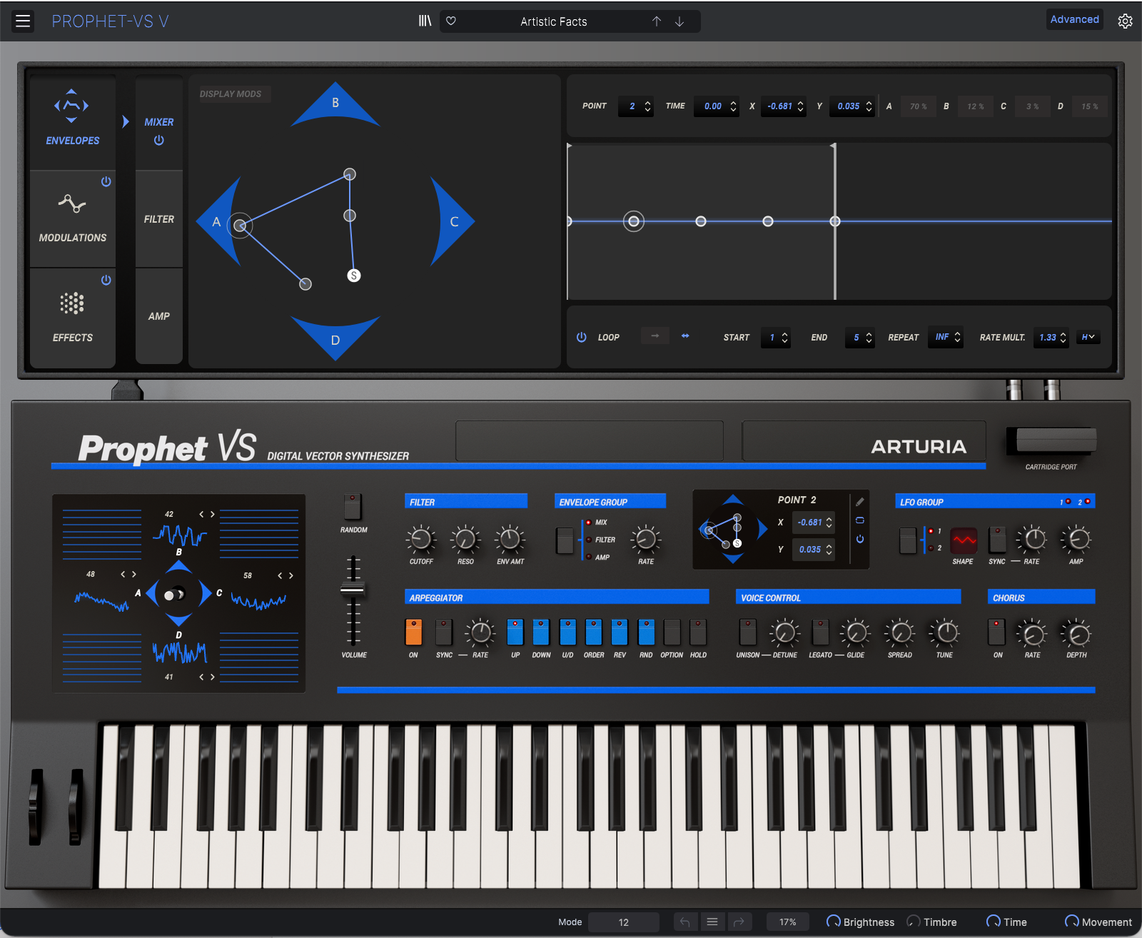
Task: Open the H rate unit dropdown
Action: tap(1088, 337)
